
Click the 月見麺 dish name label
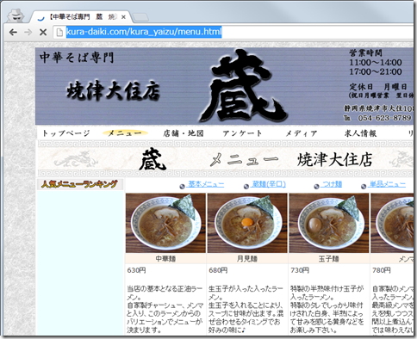tap(247, 259)
